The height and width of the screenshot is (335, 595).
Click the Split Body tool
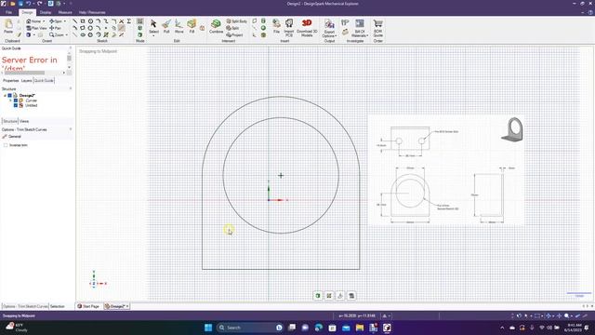(237, 21)
